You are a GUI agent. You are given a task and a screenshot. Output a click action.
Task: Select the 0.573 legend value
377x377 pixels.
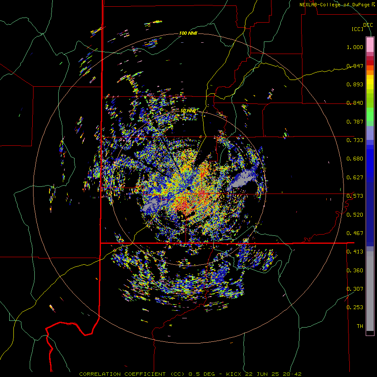(355, 196)
